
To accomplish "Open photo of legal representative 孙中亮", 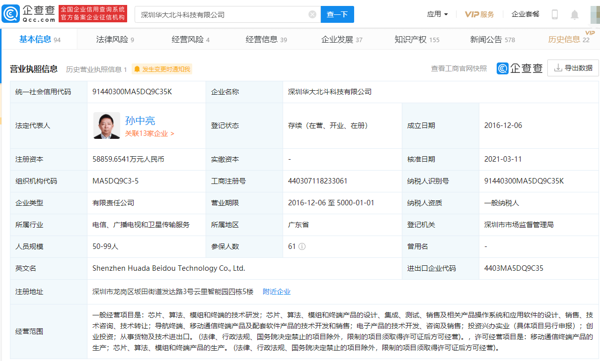I will [x=106, y=125].
